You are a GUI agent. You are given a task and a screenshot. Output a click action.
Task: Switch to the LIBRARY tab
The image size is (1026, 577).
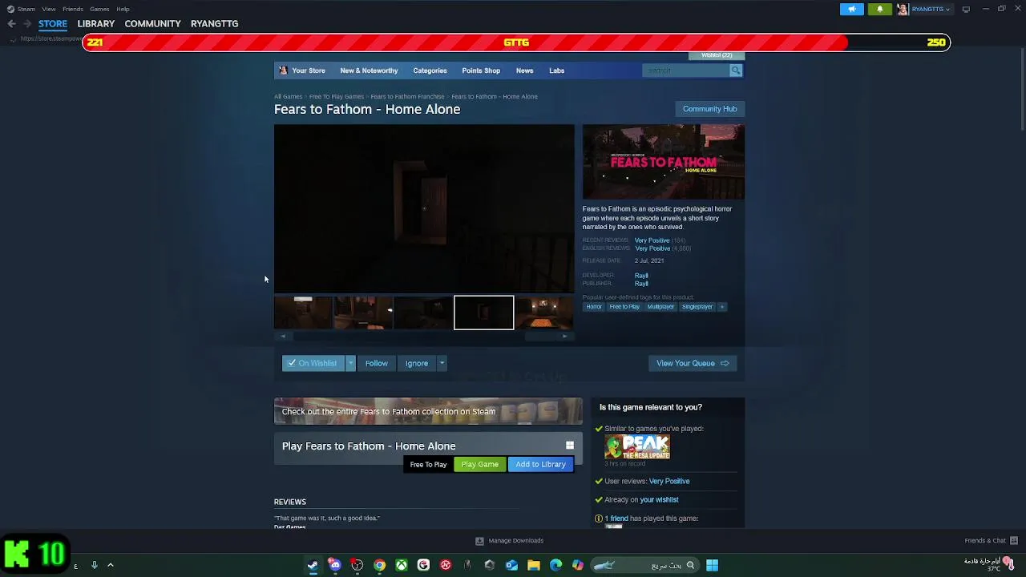tap(96, 24)
